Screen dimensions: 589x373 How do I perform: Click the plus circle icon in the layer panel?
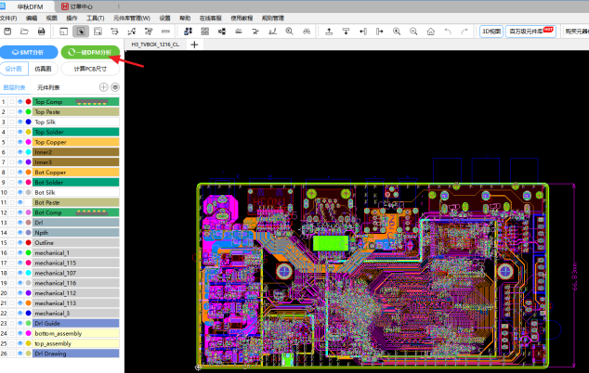point(104,87)
